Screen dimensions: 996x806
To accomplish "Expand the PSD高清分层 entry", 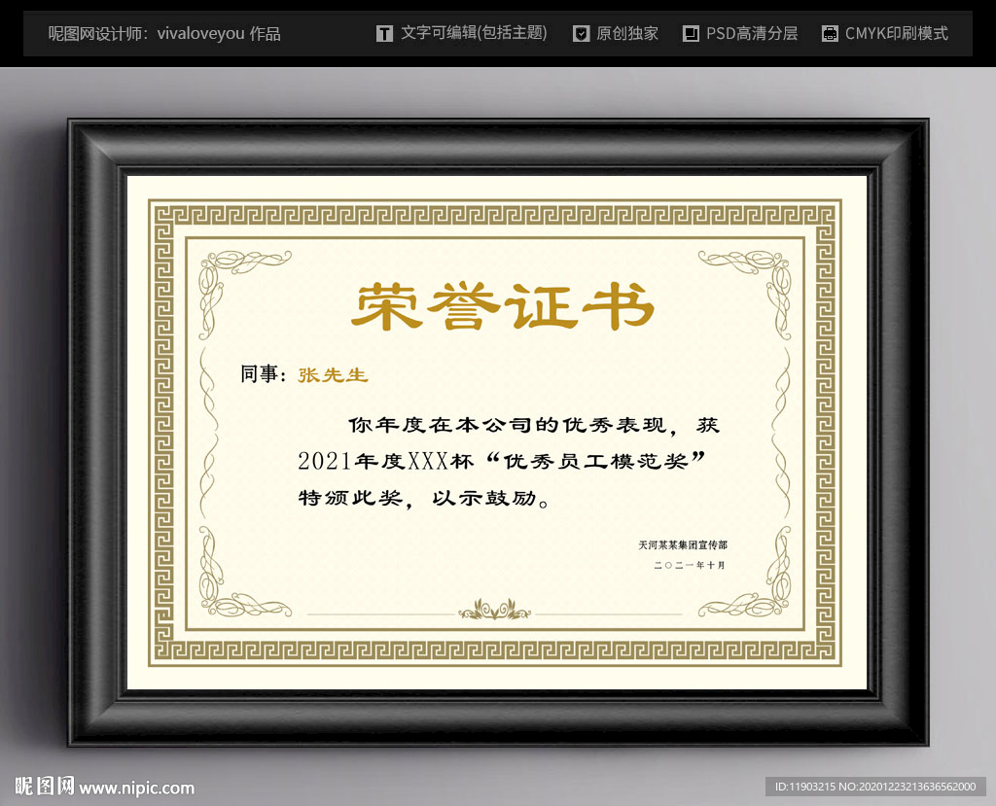I will pos(751,32).
